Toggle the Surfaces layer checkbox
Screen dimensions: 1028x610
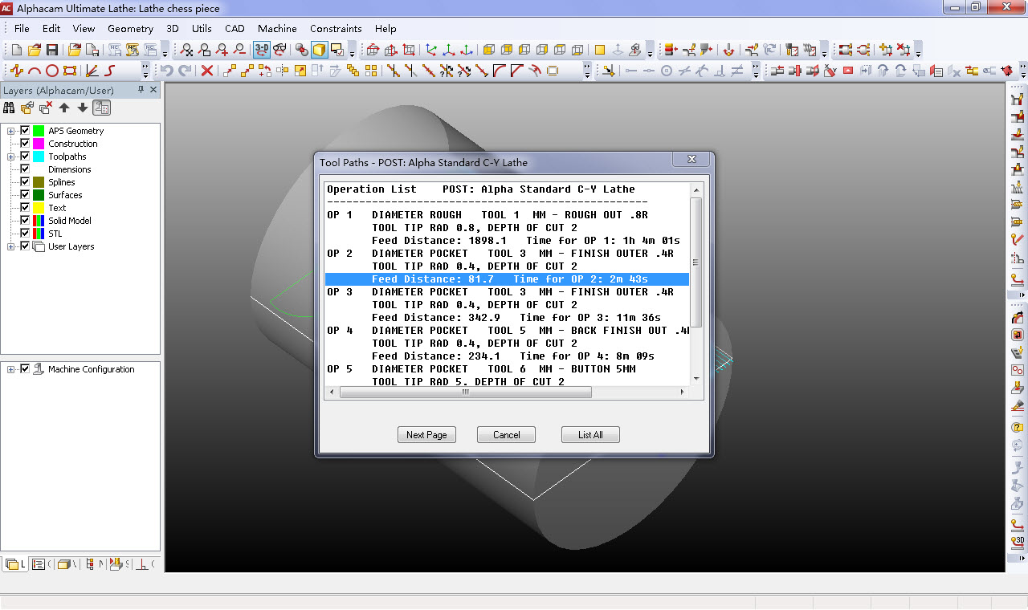click(x=25, y=195)
